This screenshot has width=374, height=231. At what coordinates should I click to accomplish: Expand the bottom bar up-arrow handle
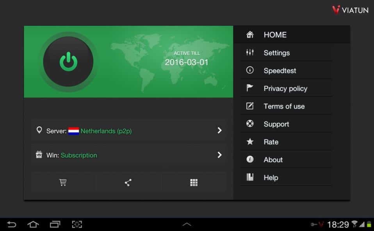pos(187,224)
